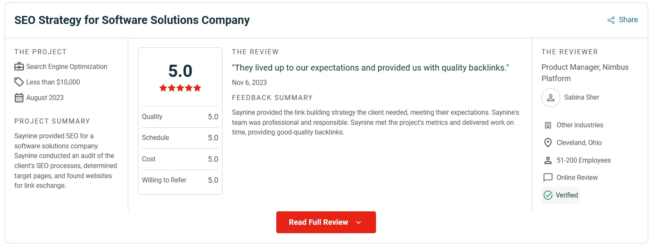This screenshot has width=654, height=250.
Task: Select the building icon beside Other industries
Action: coord(548,125)
